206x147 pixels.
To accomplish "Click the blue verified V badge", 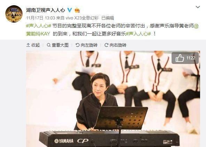I will [70, 10].
